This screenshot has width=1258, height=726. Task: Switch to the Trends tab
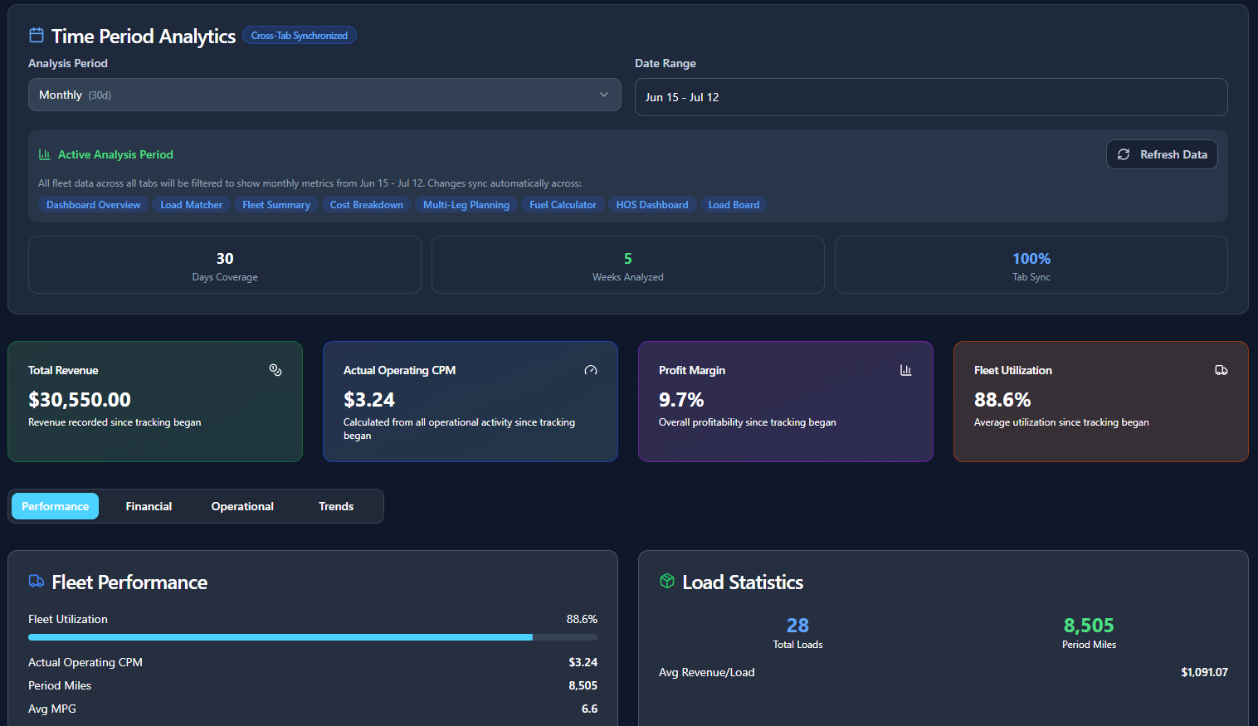coord(336,506)
